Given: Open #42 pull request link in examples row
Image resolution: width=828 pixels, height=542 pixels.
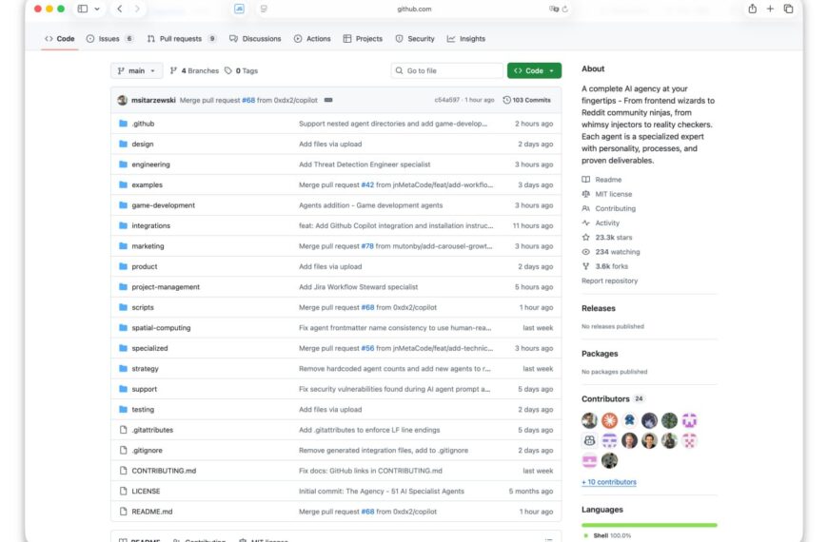Looking at the screenshot, I should click(367, 184).
